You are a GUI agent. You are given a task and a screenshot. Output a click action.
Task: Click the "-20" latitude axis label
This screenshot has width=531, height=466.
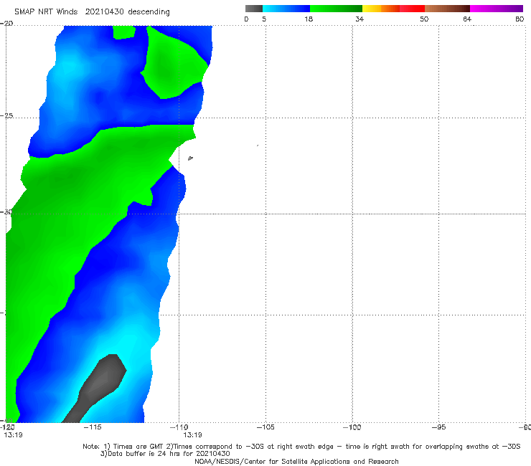click(x=6, y=24)
